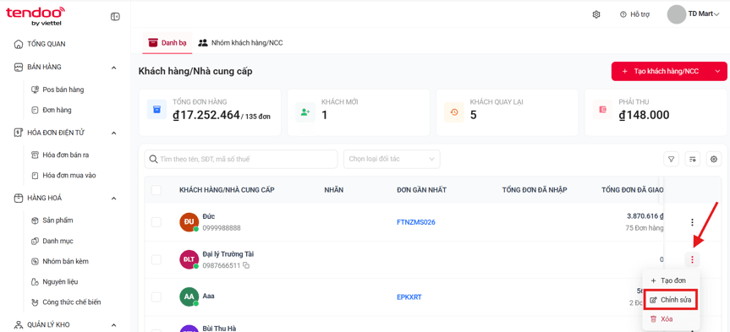730x332 pixels.
Task: Tick the Đại lý Trường Tài checkbox
Action: point(156,259)
